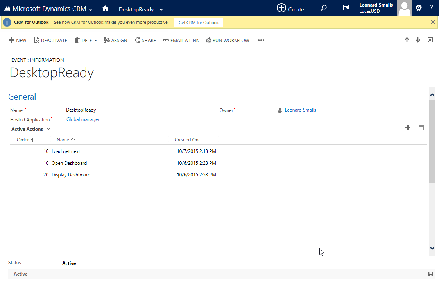Viewport: 439px width, 281px height.
Task: Open the Leonard Smalls owner link
Action: (300, 110)
